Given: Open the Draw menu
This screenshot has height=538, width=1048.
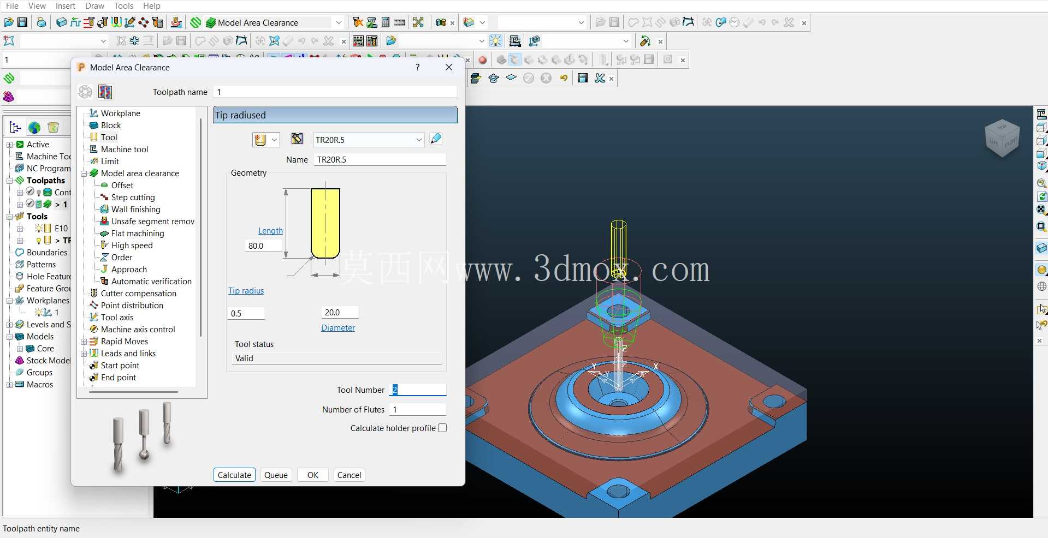Looking at the screenshot, I should pos(94,6).
